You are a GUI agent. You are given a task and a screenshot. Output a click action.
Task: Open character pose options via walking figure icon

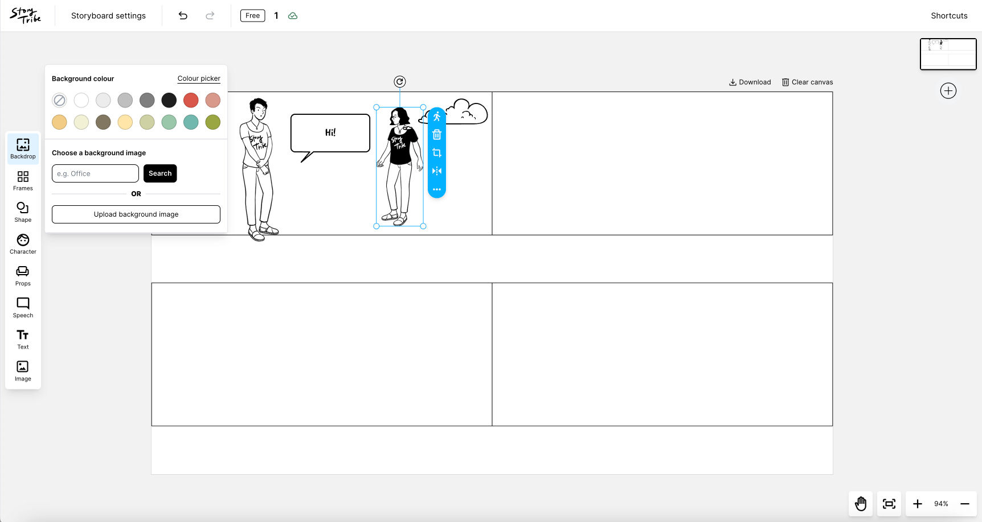tap(437, 116)
